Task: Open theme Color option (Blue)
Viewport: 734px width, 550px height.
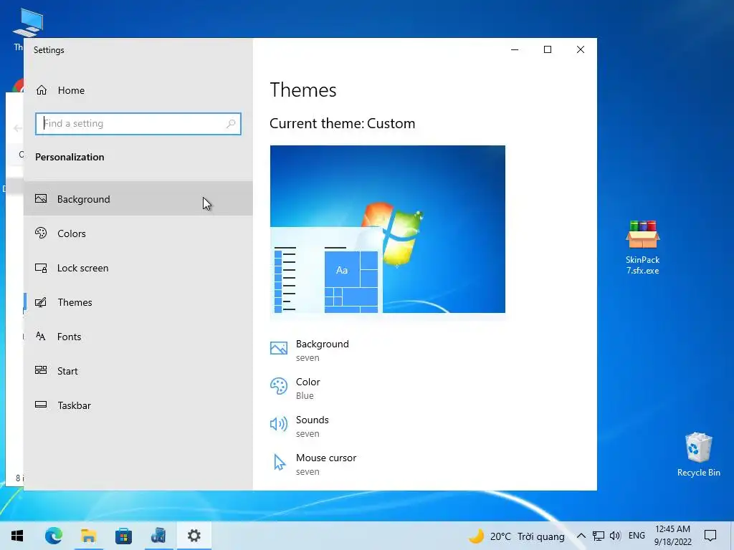Action: [x=295, y=388]
